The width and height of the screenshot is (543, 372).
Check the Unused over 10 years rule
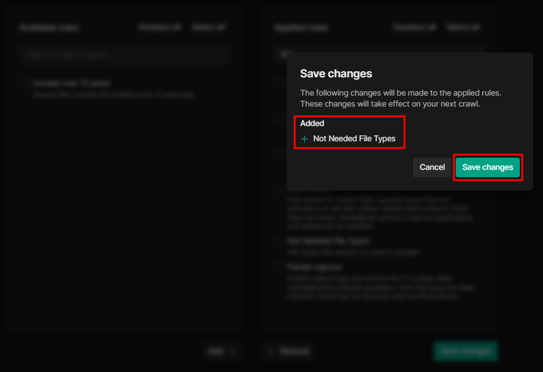tap(23, 83)
